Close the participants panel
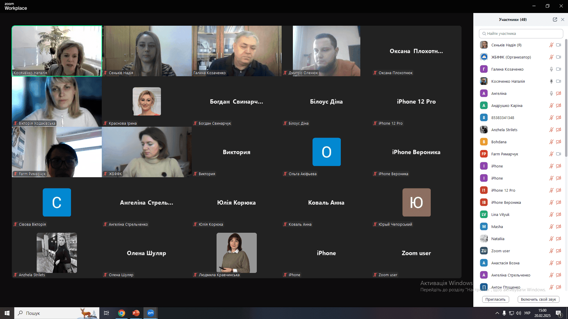 pos(563,19)
